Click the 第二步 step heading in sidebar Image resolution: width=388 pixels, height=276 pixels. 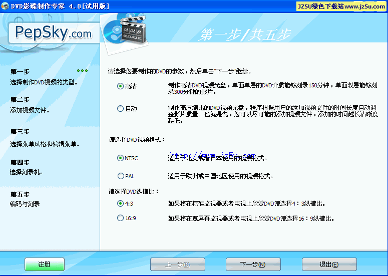coord(20,100)
